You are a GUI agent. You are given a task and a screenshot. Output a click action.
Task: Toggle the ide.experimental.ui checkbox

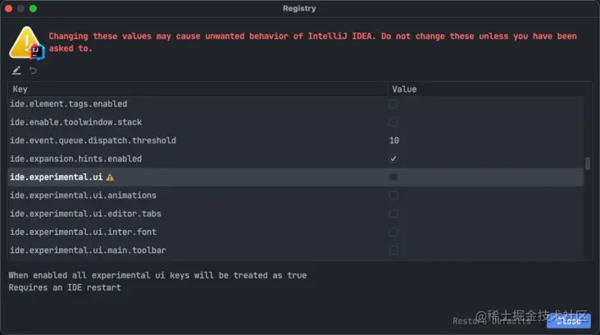tap(393, 177)
